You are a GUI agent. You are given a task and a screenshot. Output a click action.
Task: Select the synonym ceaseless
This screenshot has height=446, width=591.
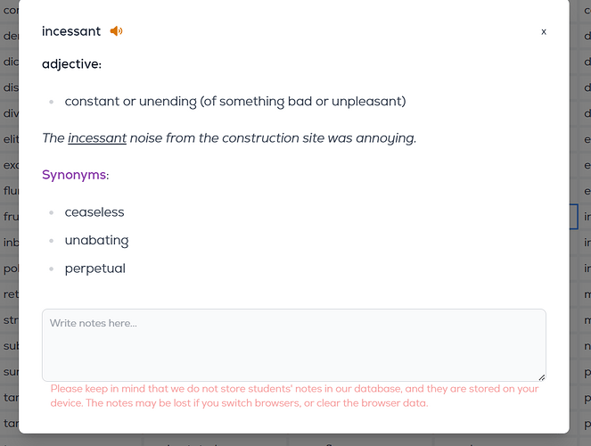coord(94,212)
